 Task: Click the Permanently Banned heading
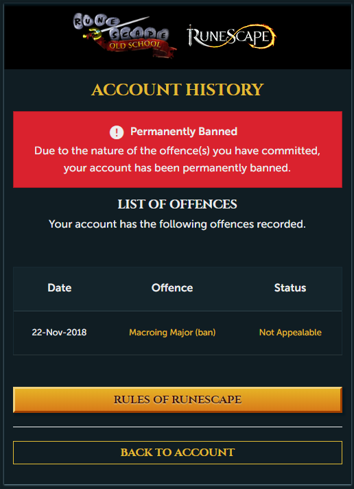184,132
